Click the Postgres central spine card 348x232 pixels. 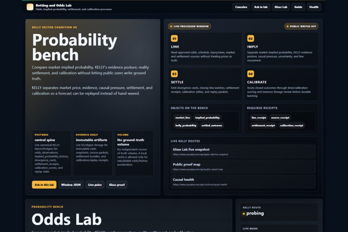tap(51, 153)
